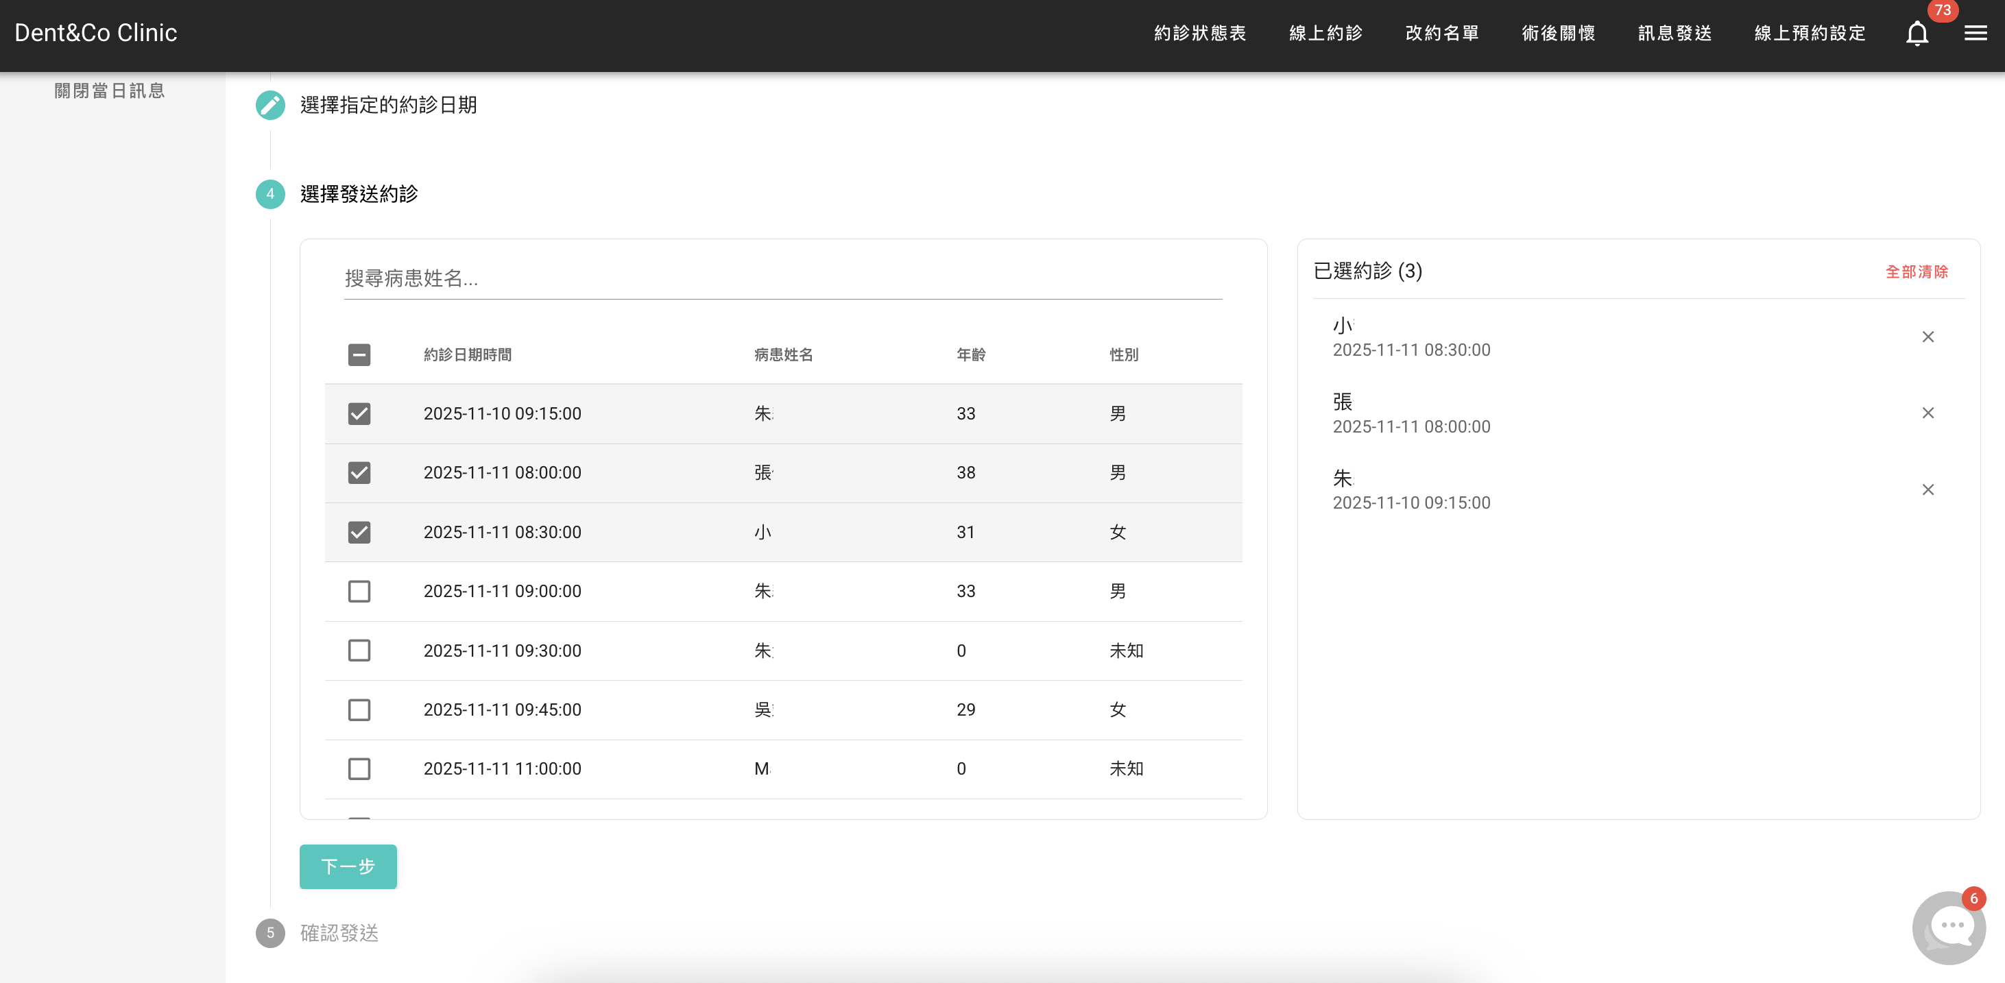Expand the 選擇指定的約診日期 step
Image resolution: width=2005 pixels, height=983 pixels.
coord(387,105)
